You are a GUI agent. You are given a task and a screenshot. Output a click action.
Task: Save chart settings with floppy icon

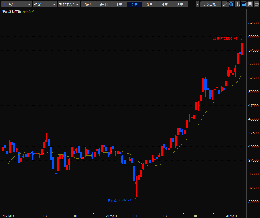pyautogui.click(x=250, y=5)
